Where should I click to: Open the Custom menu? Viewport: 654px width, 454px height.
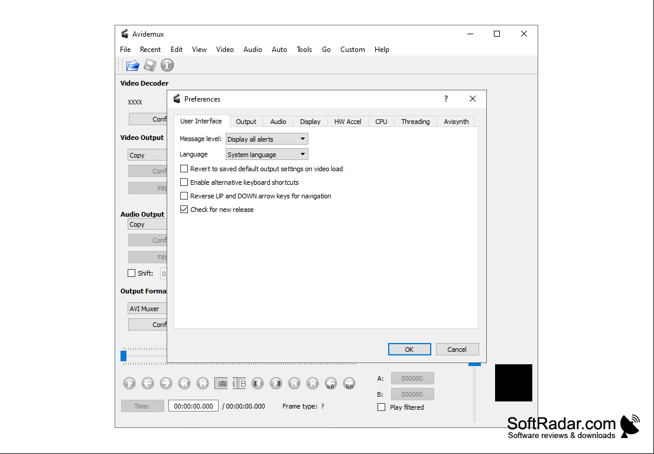pyautogui.click(x=353, y=49)
